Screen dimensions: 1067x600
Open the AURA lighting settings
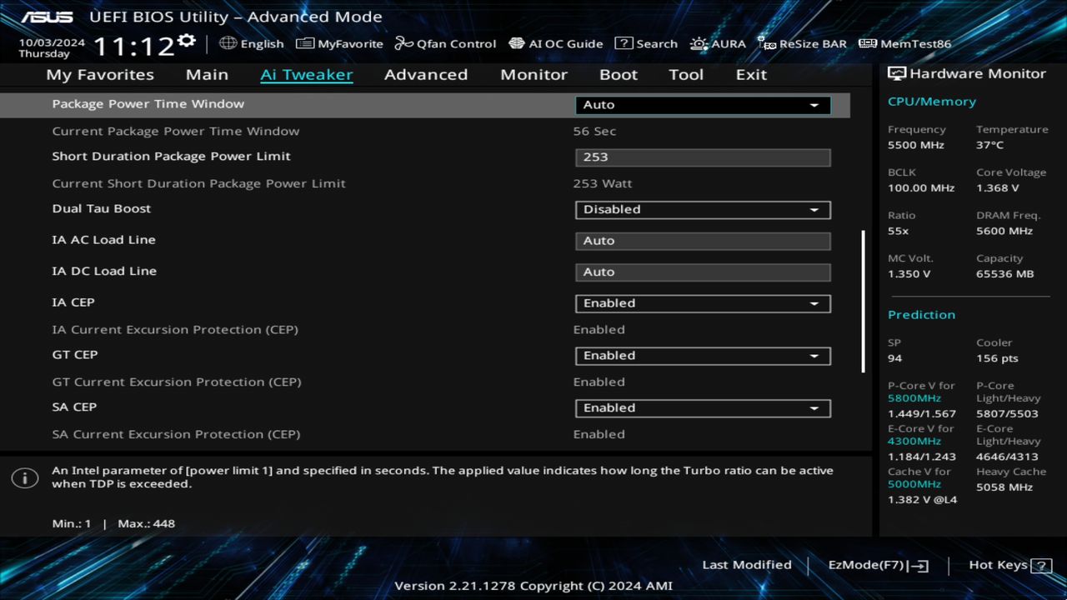(x=718, y=43)
